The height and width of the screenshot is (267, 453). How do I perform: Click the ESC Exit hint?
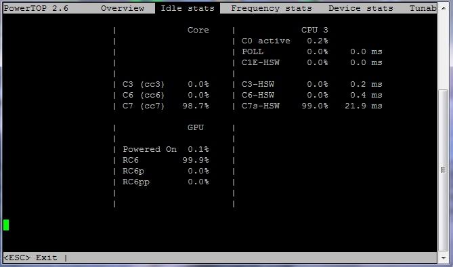[x=30, y=258]
